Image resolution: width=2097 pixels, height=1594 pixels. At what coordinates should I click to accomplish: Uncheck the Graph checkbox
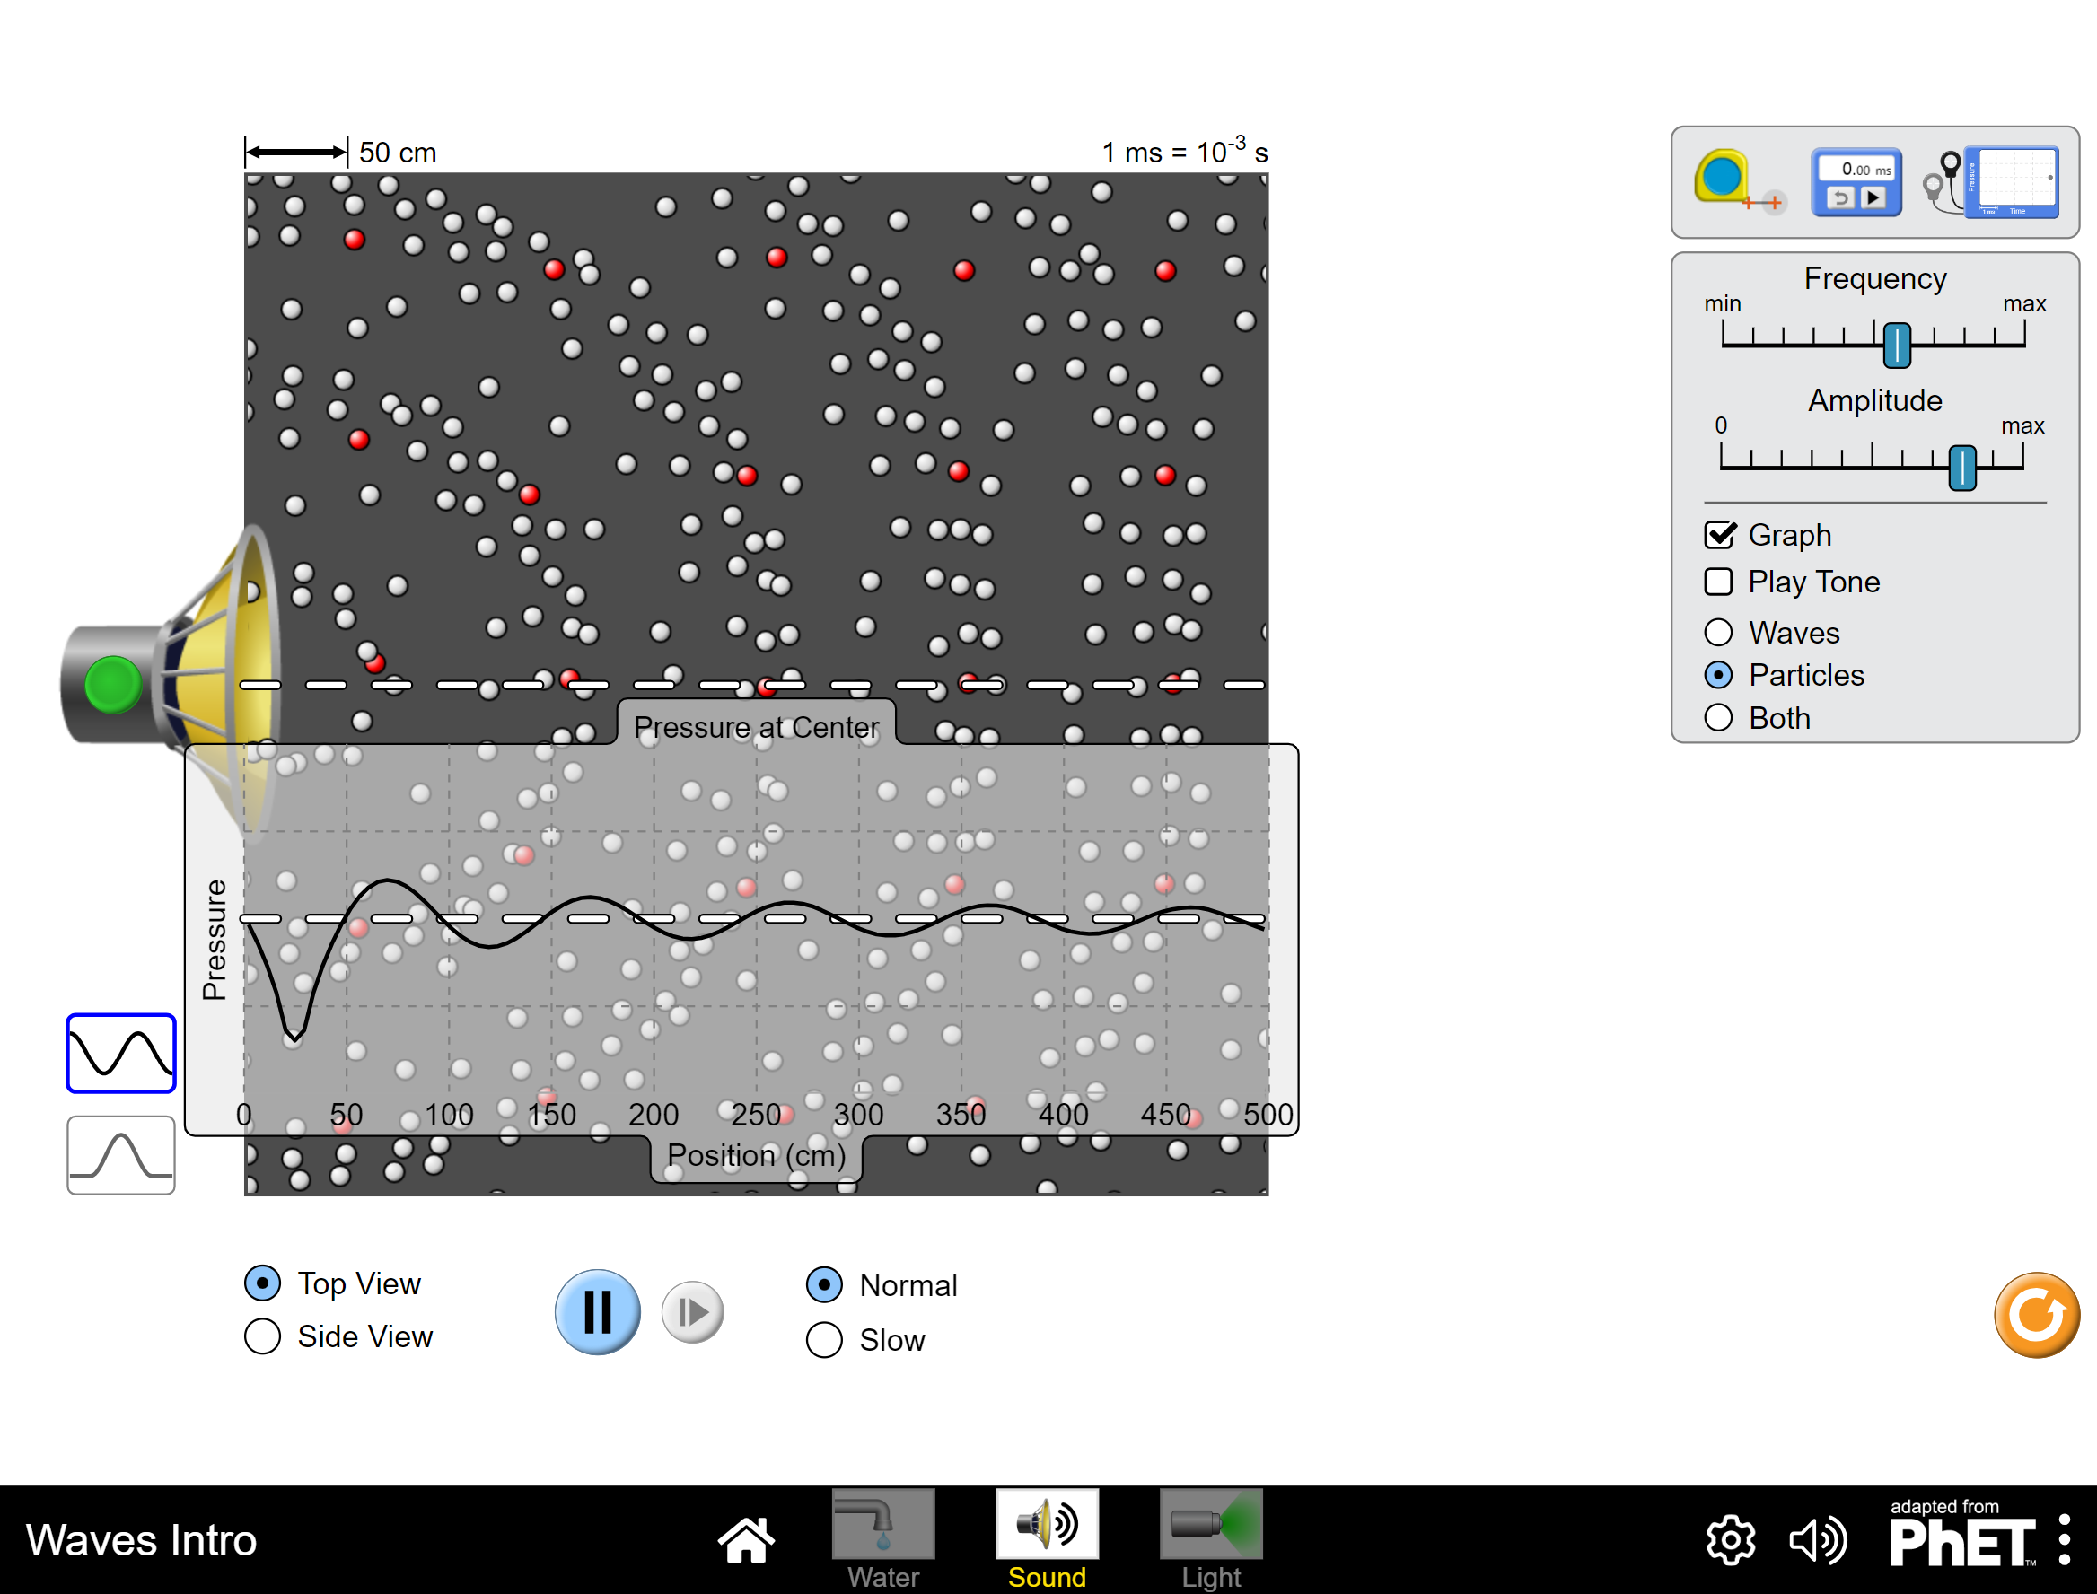[1719, 535]
